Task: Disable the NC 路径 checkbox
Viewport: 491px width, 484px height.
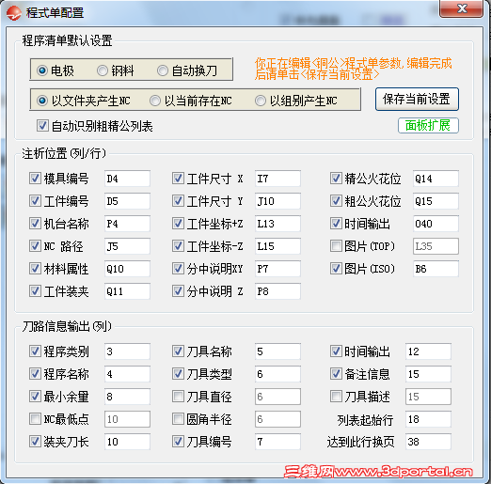Action: tap(35, 246)
